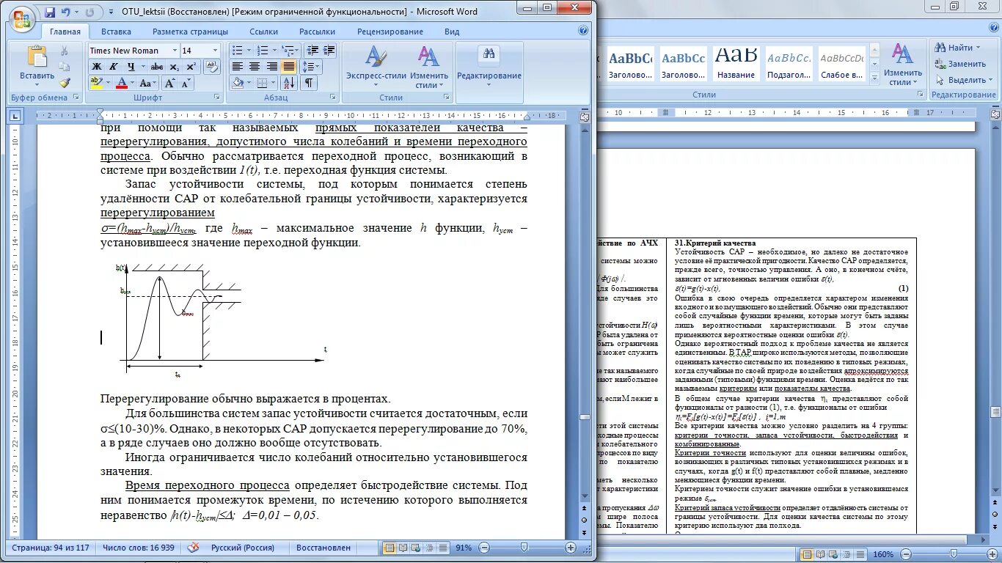The image size is (1002, 563).
Task: Click the language Русский (Россия) in status bar
Action: 243,548
